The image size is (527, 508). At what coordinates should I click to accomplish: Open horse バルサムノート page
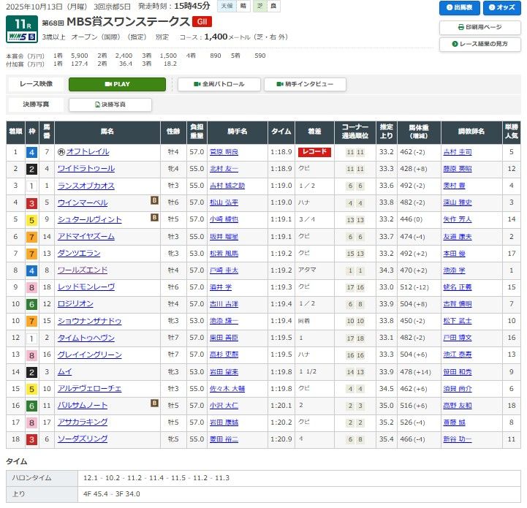[83, 406]
